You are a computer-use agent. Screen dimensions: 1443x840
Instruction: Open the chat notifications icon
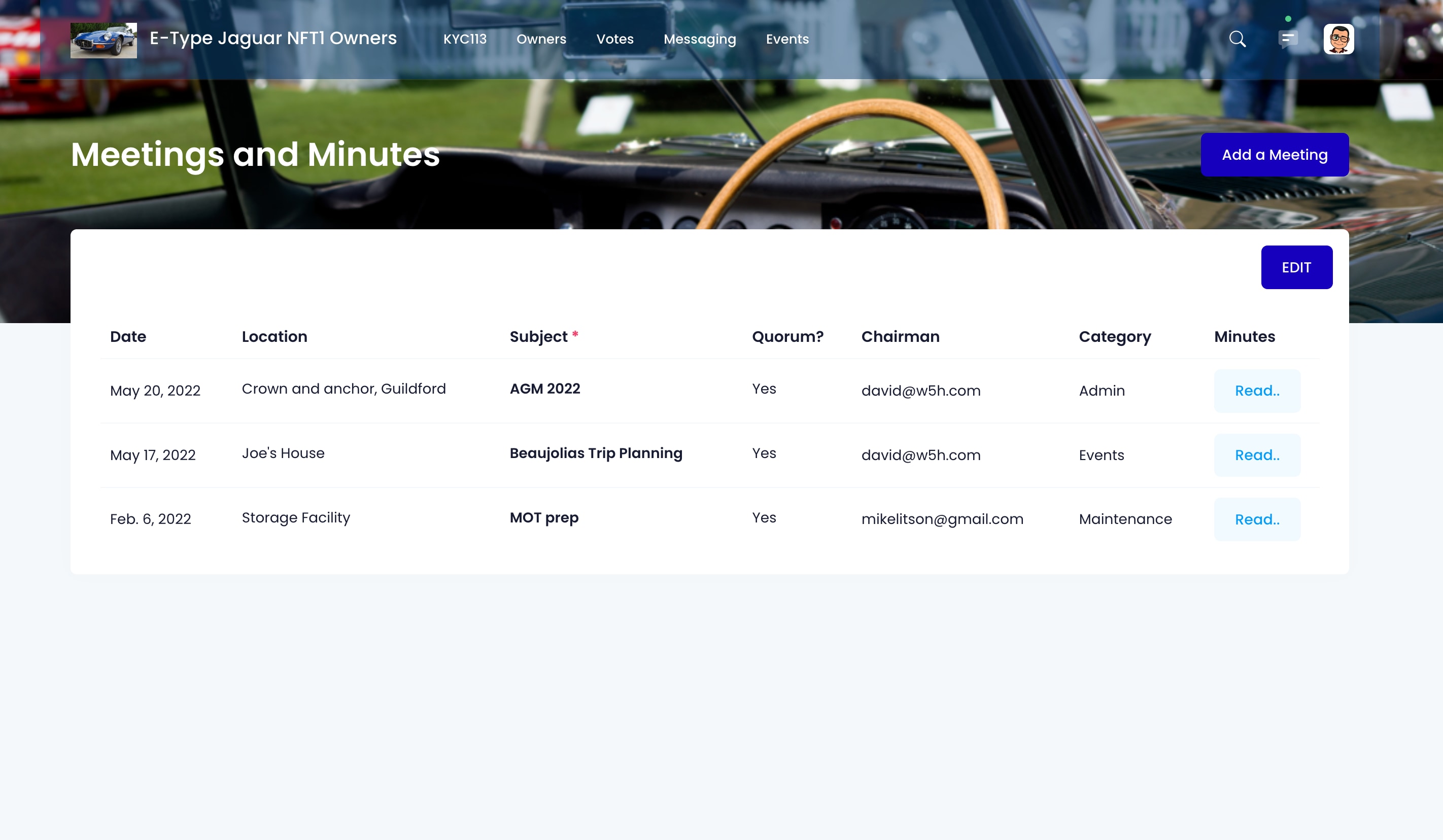click(x=1287, y=39)
